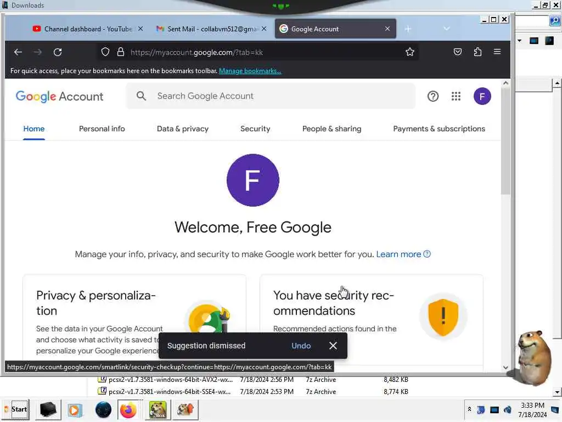The image size is (562, 422).
Task: Click the network monitor tray icon
Action: click(x=494, y=409)
